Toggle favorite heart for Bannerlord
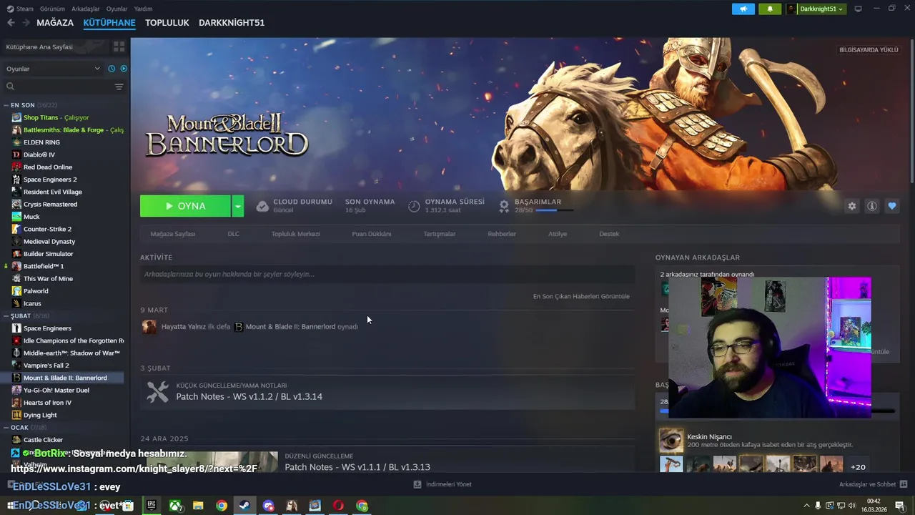Image resolution: width=915 pixels, height=515 pixels. coord(891,206)
